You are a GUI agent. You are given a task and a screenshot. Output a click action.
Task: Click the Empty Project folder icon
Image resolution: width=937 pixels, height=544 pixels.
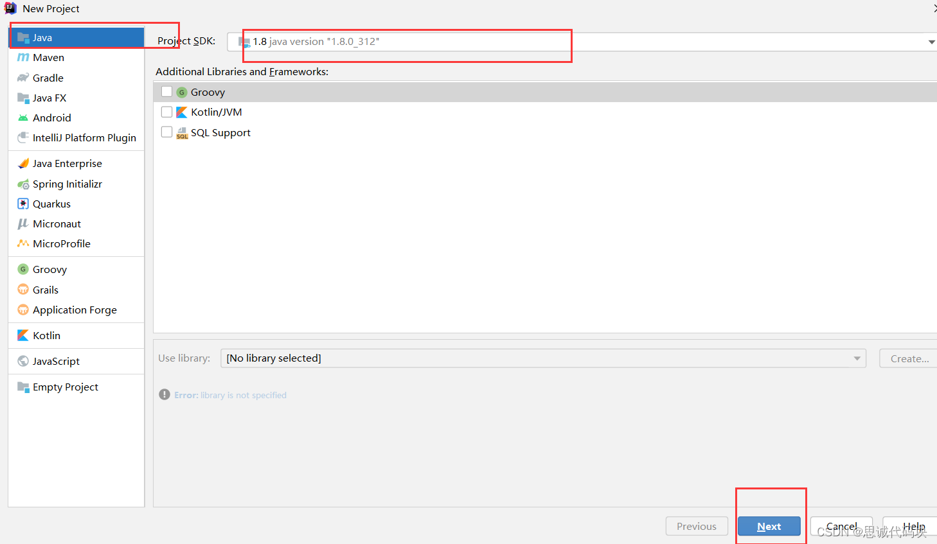pos(23,387)
